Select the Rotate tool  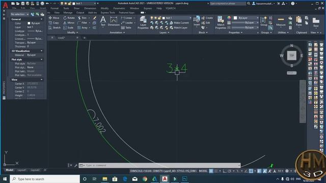tap(69, 18)
